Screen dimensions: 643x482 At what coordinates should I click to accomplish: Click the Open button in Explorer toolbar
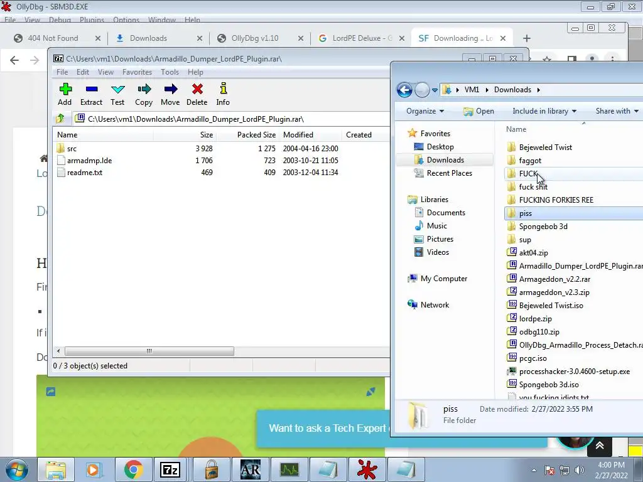478,111
